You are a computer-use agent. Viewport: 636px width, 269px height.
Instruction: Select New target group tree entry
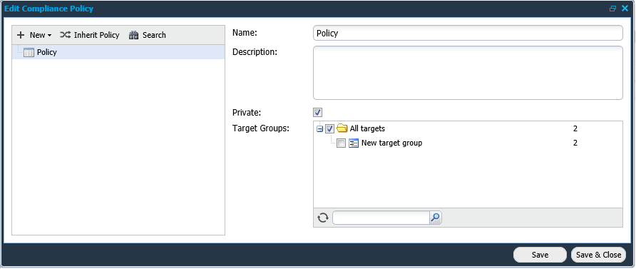tap(392, 143)
